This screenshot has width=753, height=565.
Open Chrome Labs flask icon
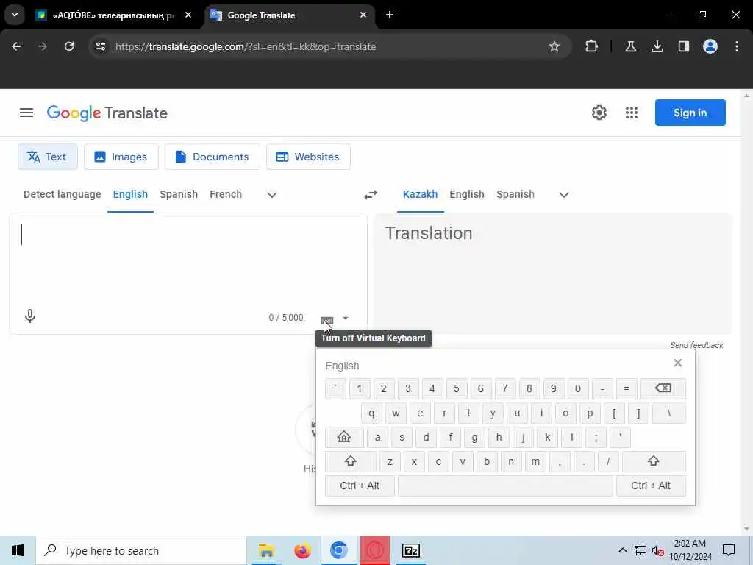[x=630, y=46]
